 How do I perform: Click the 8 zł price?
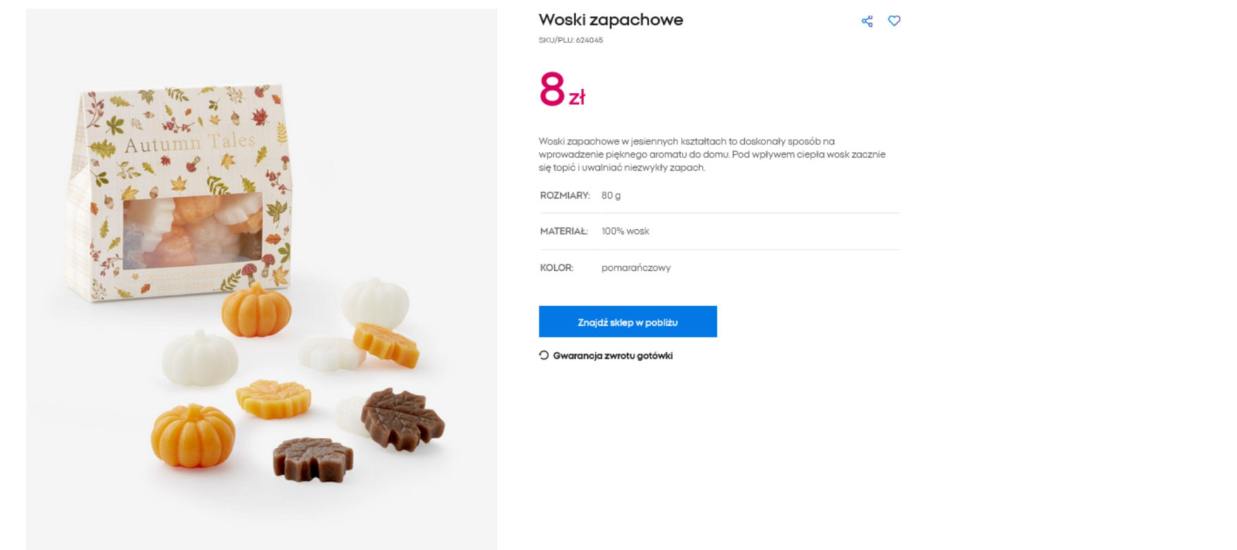click(562, 90)
